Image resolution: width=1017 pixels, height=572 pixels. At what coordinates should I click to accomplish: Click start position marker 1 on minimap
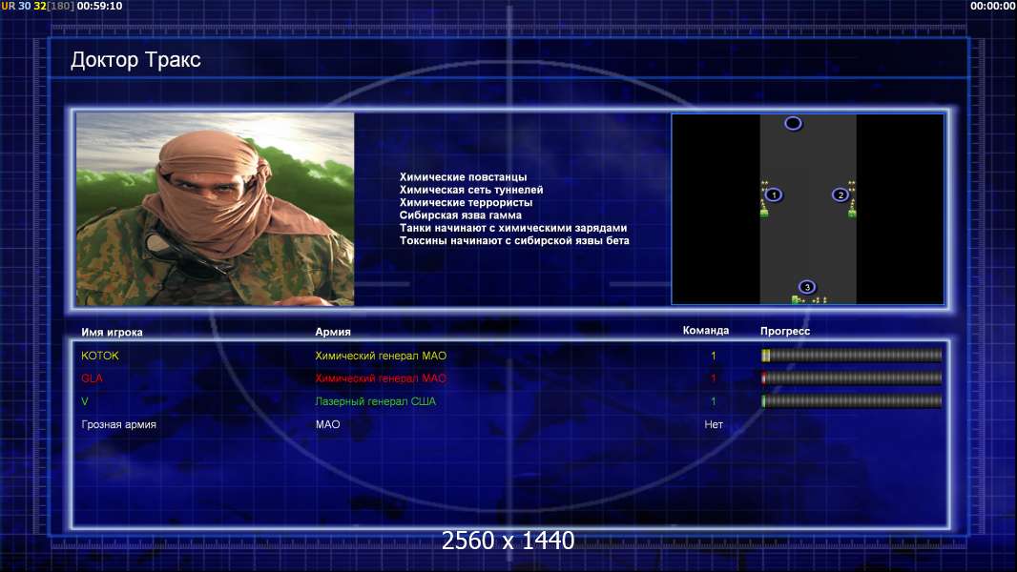pyautogui.click(x=773, y=194)
